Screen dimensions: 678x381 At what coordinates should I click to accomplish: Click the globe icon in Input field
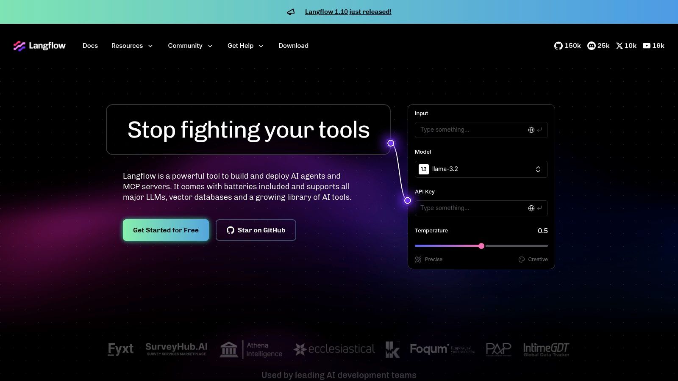coord(531,130)
